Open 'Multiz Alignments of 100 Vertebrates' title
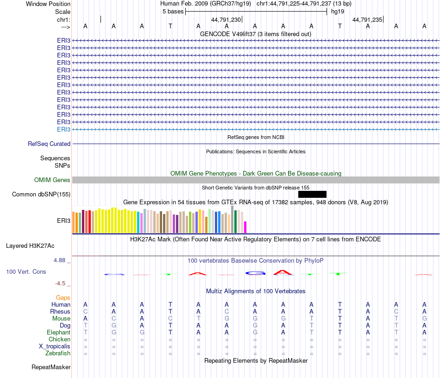The width and height of the screenshot is (440, 378). coord(256,291)
